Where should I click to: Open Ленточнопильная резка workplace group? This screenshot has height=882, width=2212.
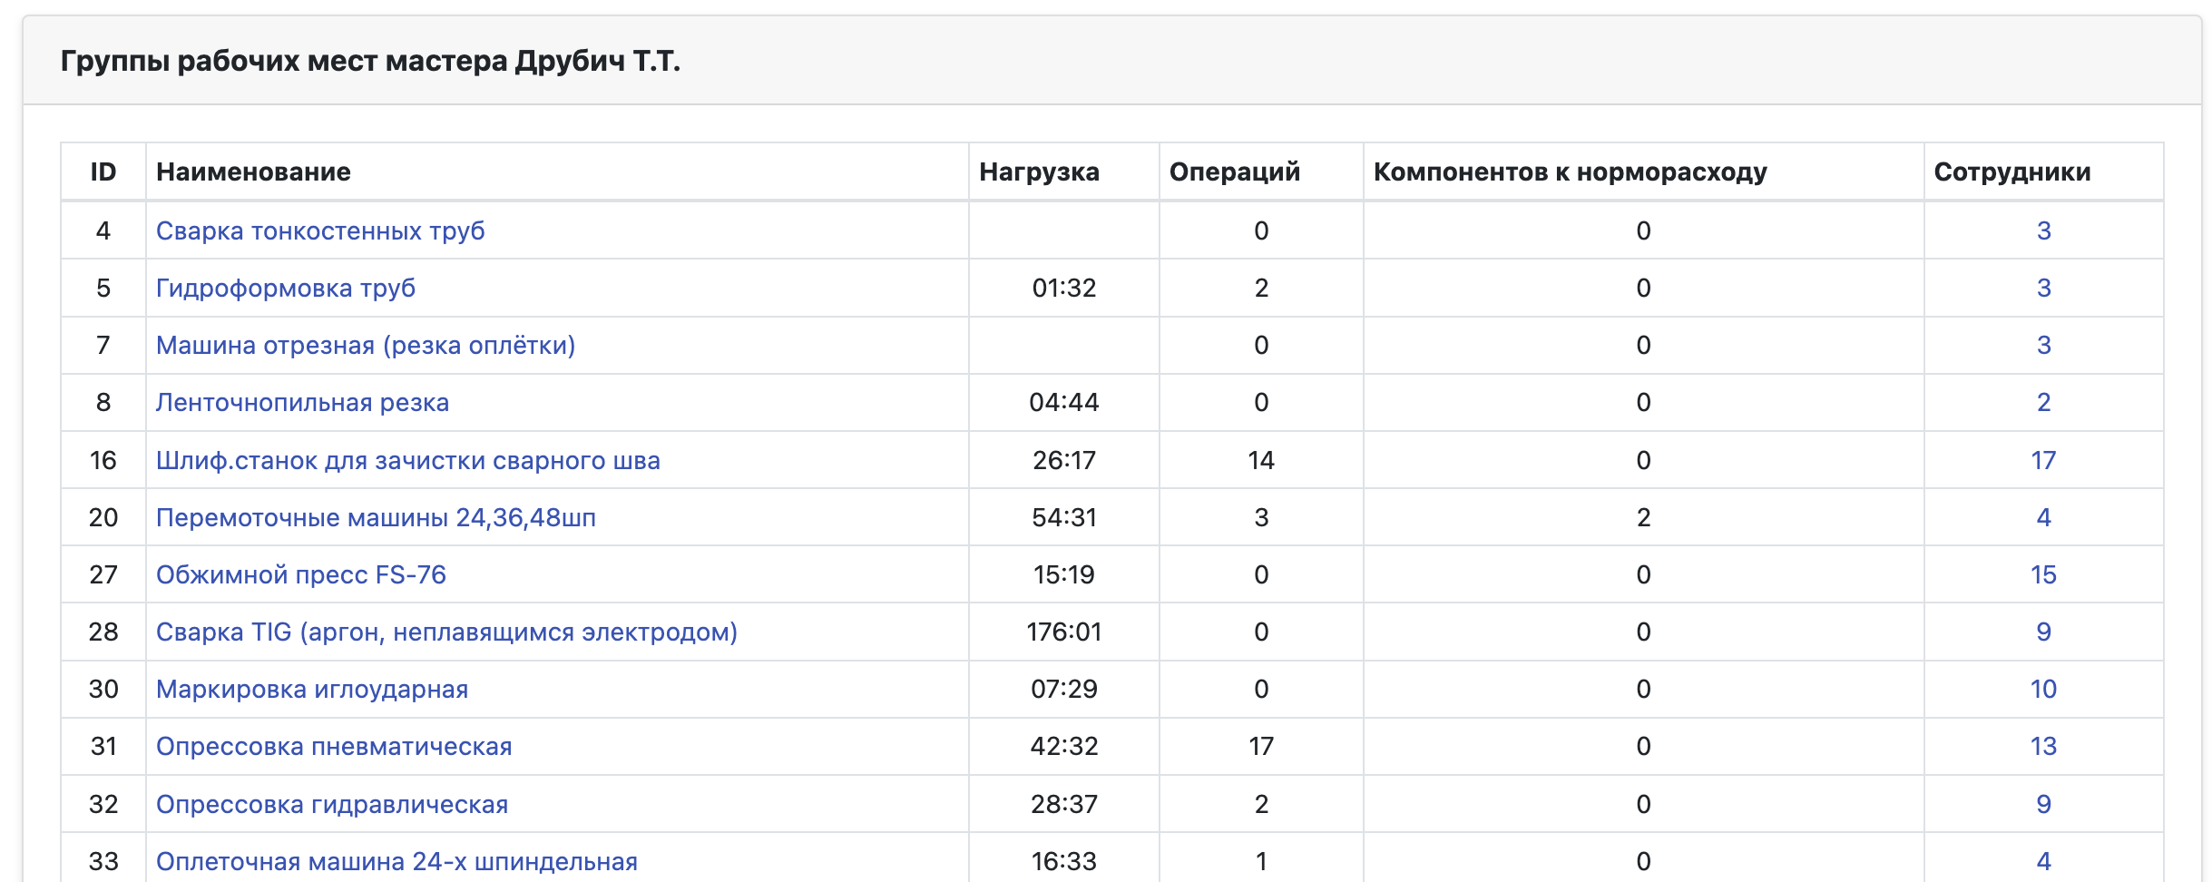[302, 402]
